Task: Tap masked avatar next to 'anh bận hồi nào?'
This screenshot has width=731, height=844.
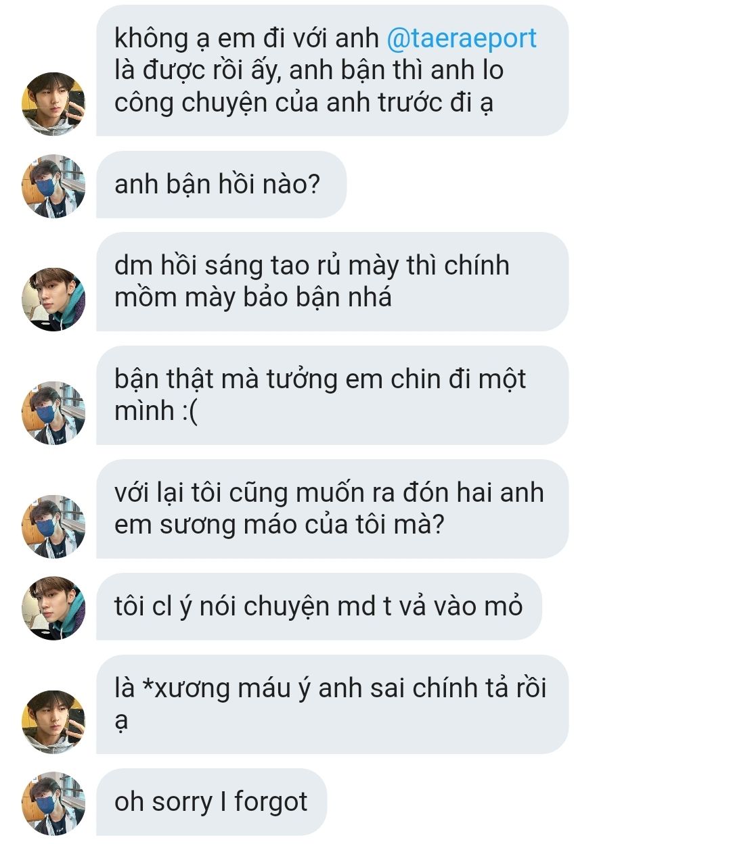Action: click(53, 186)
